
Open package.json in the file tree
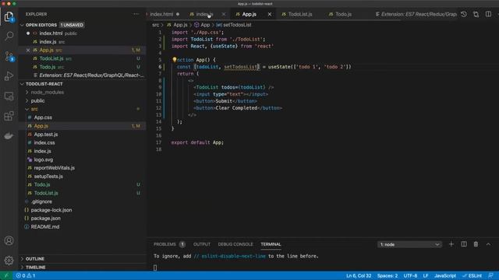tap(45, 219)
